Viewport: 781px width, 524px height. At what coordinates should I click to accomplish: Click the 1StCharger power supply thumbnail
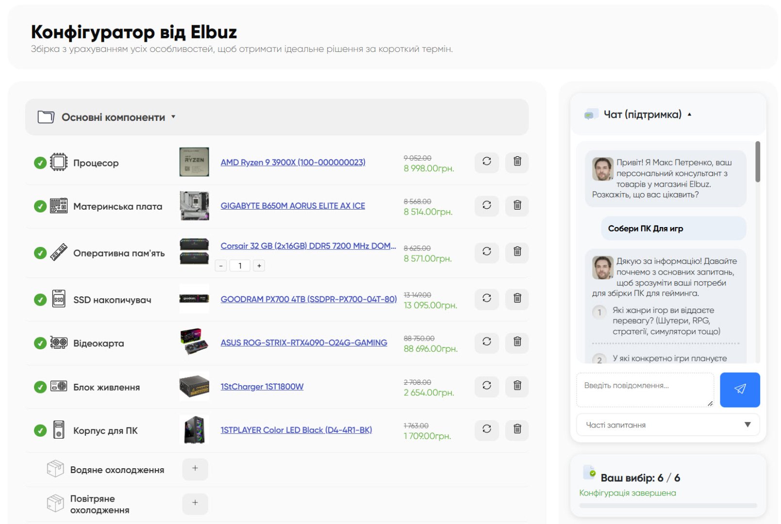coord(194,386)
